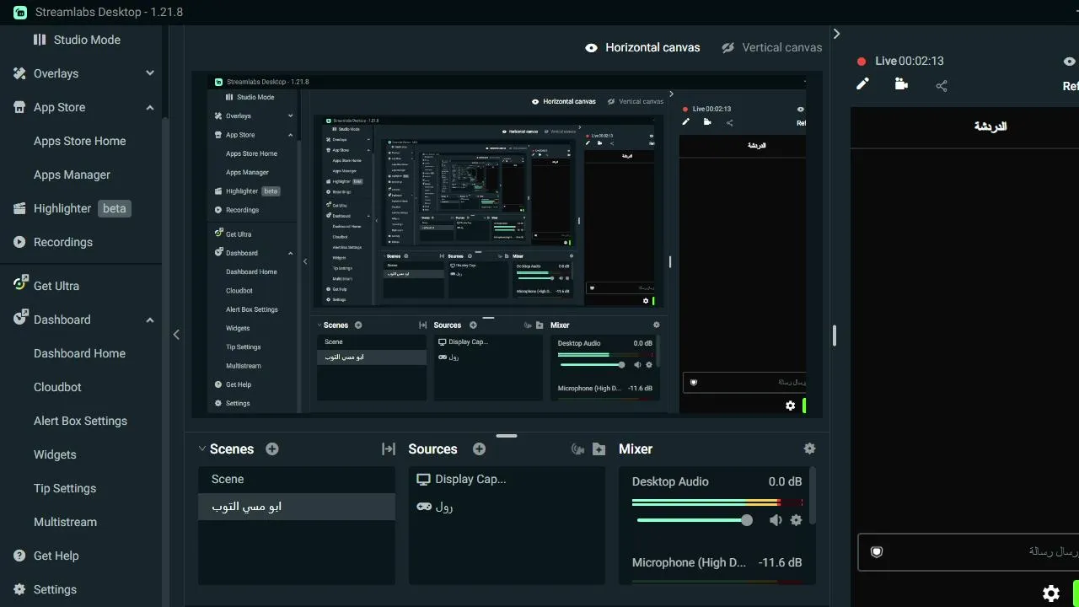
Task: Collapse the chat panel with the chevron
Action: tap(836, 34)
